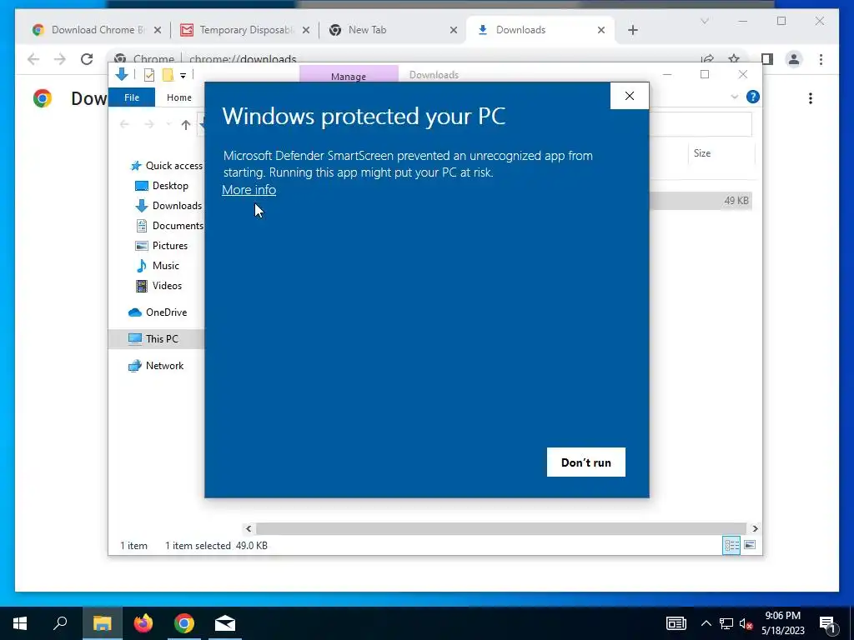The width and height of the screenshot is (854, 640).
Task: Open a new Chrome tab with plus button
Action: tap(633, 30)
